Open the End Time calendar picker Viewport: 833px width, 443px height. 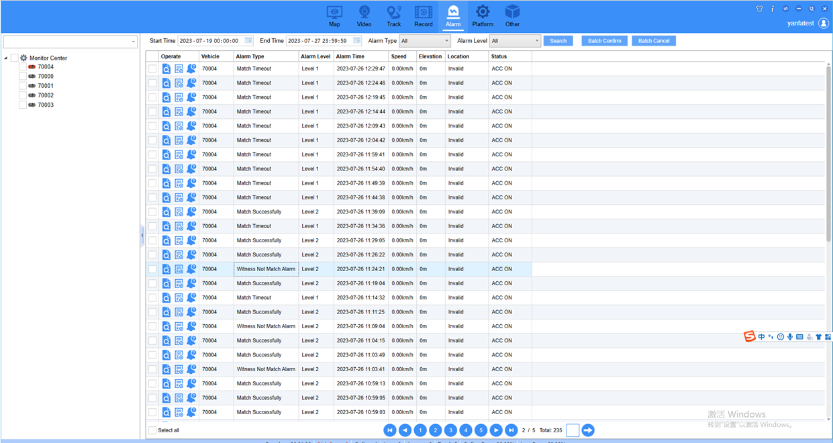[x=357, y=41]
